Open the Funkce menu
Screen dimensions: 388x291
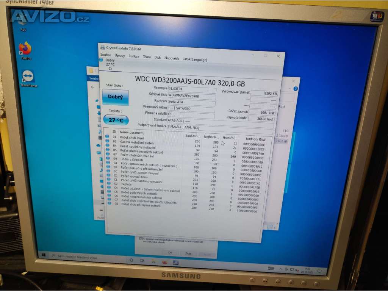[134, 56]
